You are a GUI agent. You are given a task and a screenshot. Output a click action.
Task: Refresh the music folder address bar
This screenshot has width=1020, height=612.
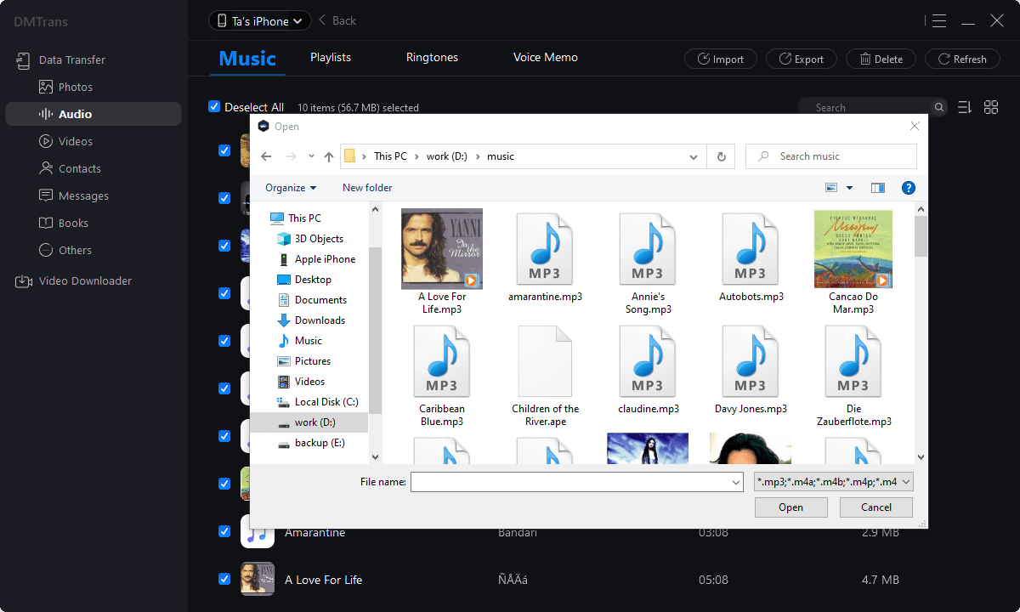click(721, 156)
